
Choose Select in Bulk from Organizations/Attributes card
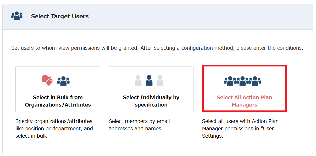[x=58, y=89]
